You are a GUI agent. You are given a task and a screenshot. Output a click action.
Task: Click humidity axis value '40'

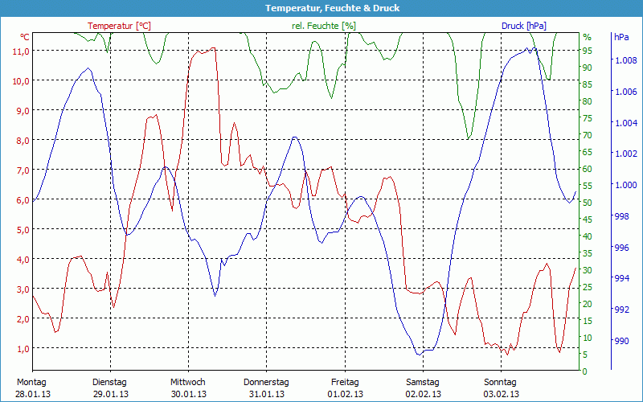[588, 236]
